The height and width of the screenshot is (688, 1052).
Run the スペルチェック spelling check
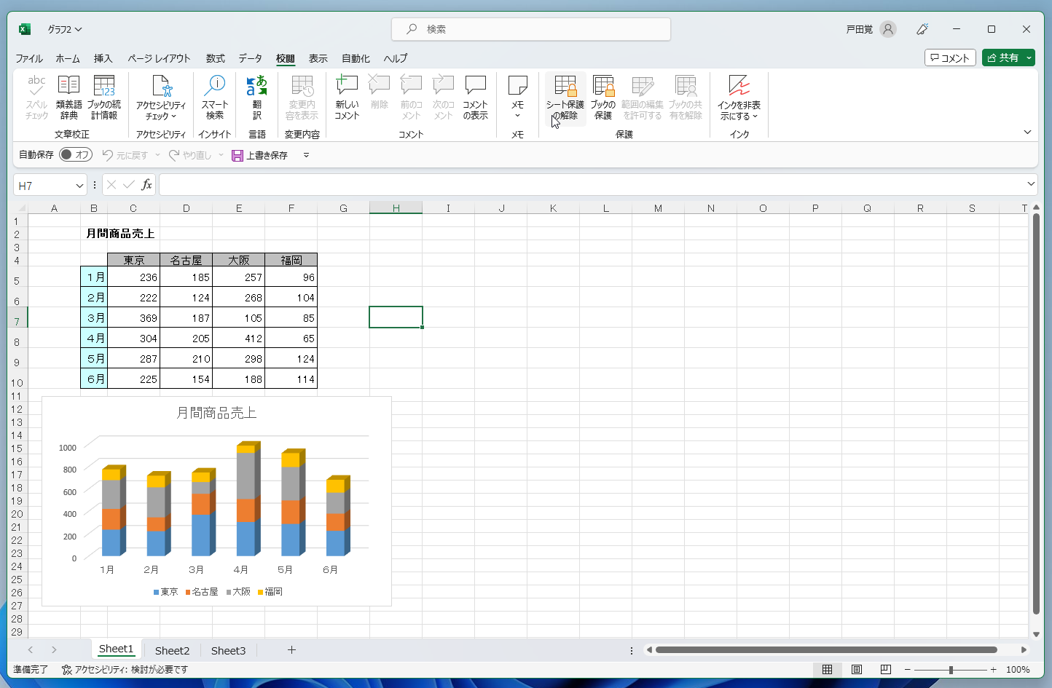coord(36,98)
